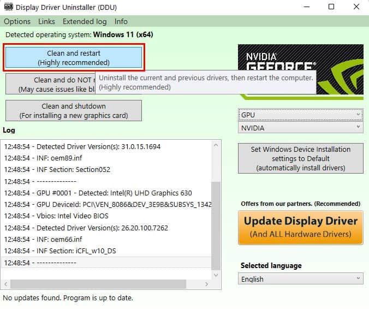The height and width of the screenshot is (309, 369).
Task: Click the Update Display Driver offer
Action: [x=301, y=228]
